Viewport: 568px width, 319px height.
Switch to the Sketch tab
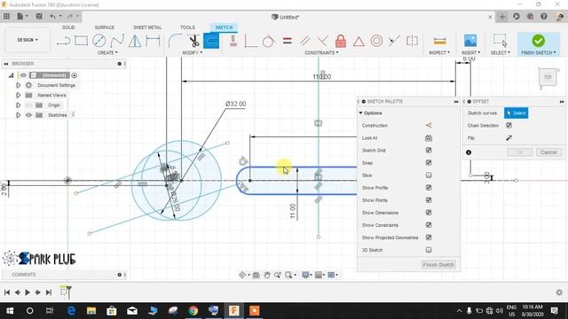224,27
